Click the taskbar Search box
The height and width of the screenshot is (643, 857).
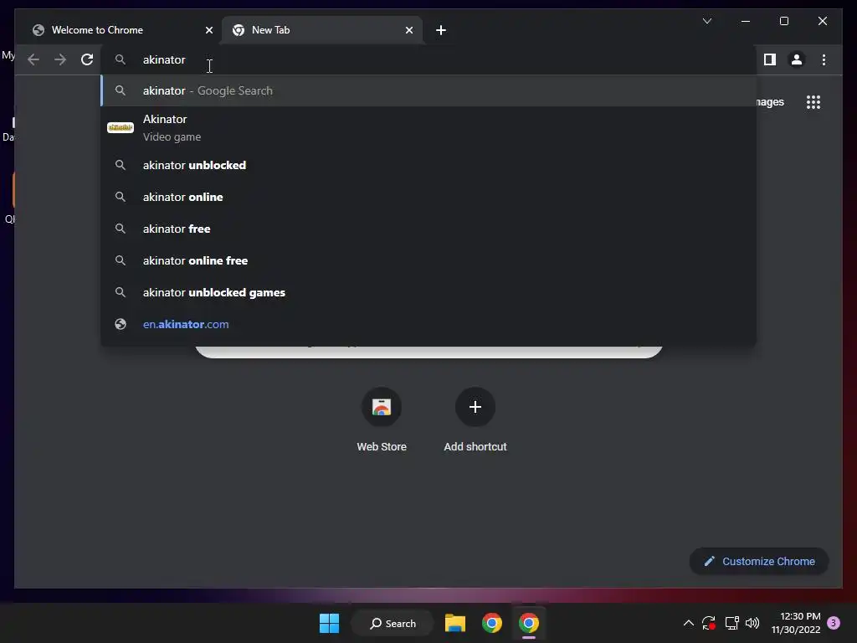tap(393, 623)
